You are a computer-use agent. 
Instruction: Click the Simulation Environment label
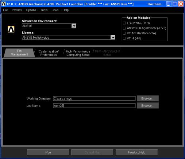point(39,21)
